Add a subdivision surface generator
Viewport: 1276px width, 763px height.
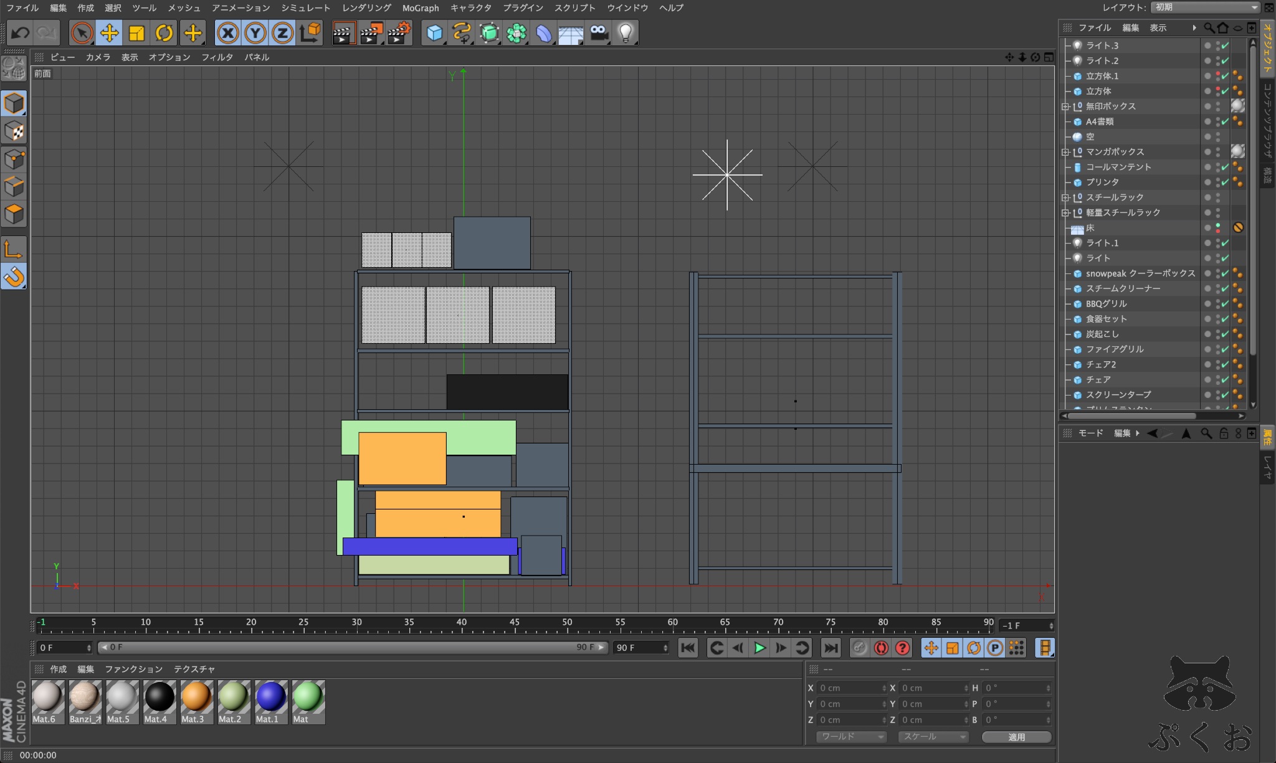tap(489, 32)
